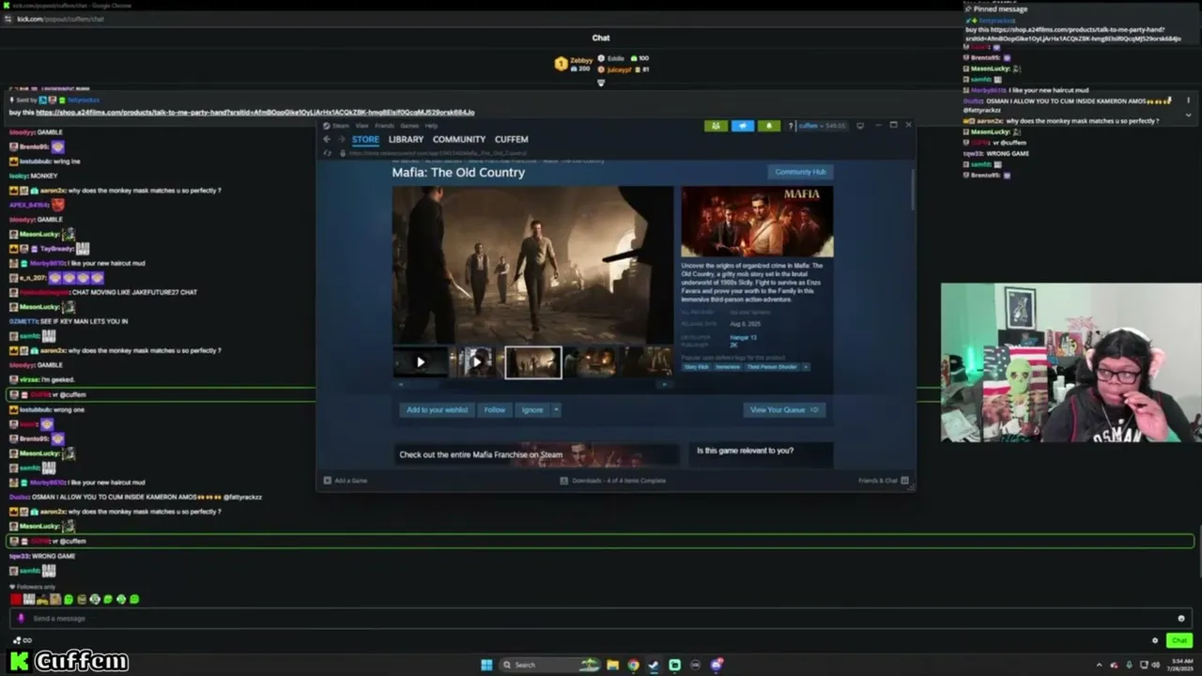The height and width of the screenshot is (676, 1202).
Task: Click the Story Rich tag
Action: [x=697, y=366]
